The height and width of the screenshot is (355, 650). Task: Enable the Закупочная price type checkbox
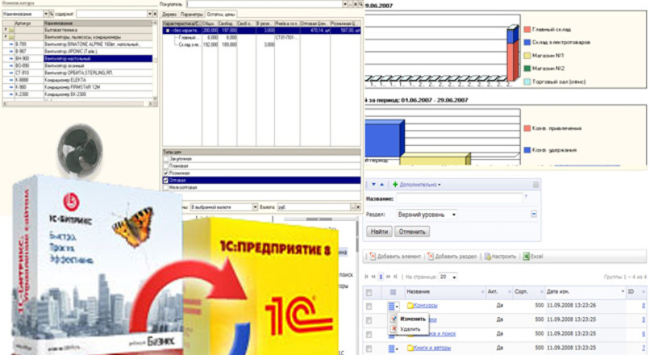click(166, 159)
